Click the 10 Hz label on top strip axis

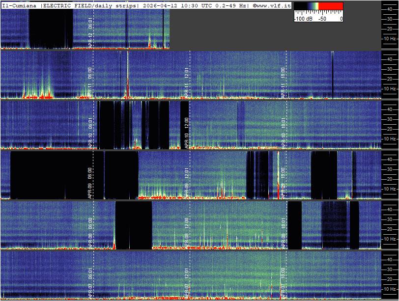click(x=390, y=38)
